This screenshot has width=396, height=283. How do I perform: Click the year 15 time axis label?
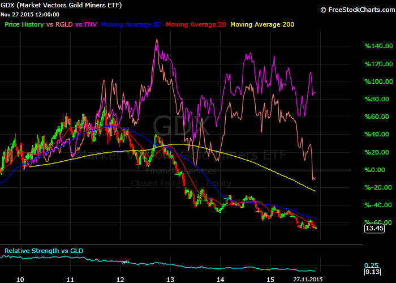[270, 280]
